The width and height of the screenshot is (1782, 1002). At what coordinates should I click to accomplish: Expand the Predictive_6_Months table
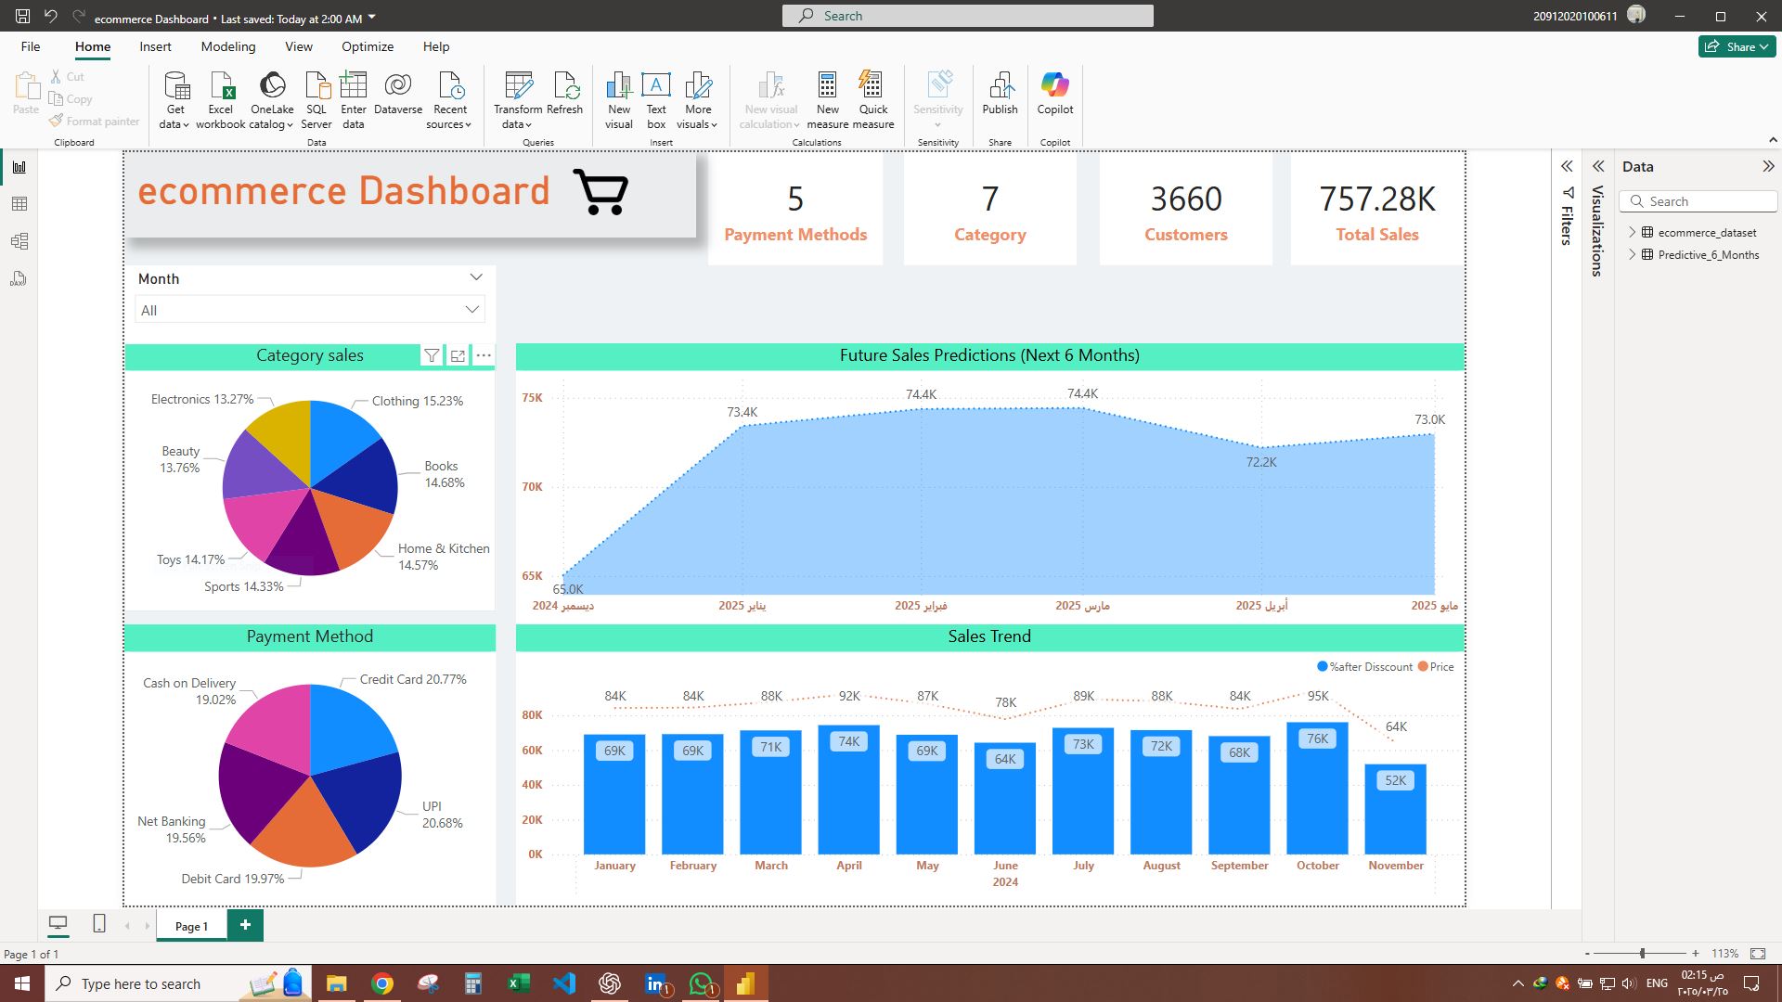pyautogui.click(x=1633, y=255)
